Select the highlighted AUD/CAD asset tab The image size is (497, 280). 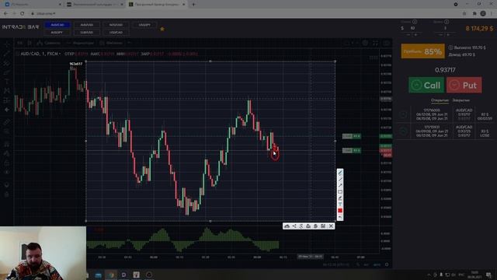pos(57,25)
